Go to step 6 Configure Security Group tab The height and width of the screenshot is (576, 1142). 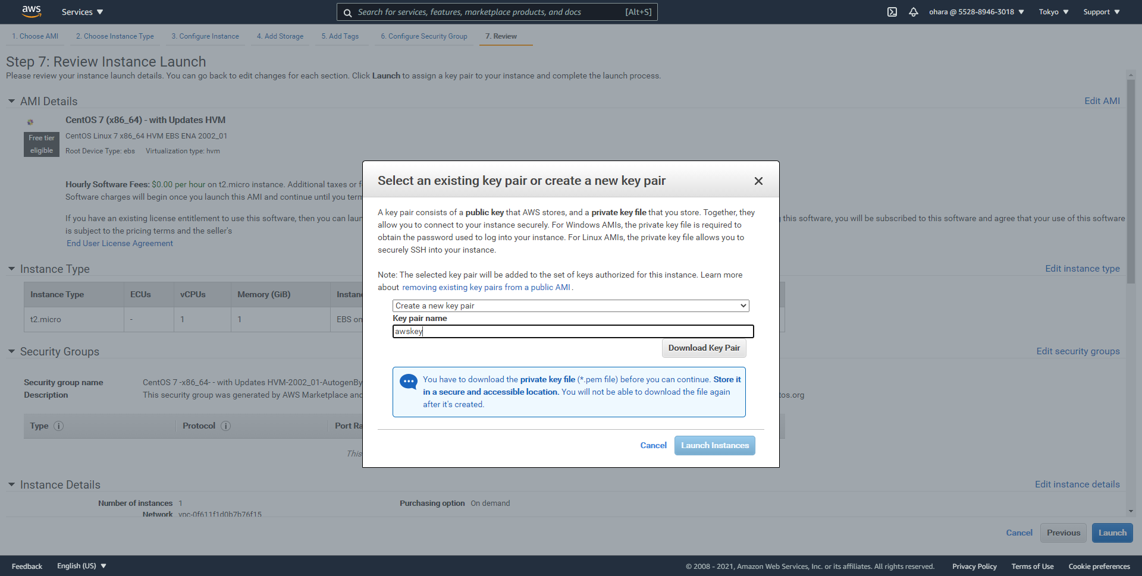tap(424, 36)
